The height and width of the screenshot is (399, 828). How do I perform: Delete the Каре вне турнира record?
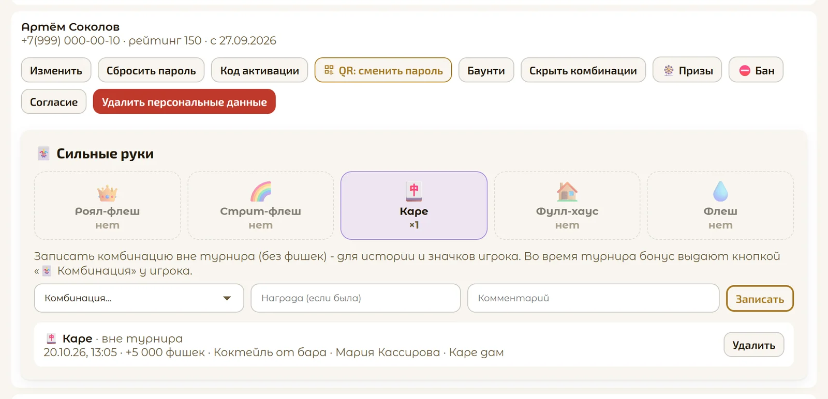point(753,345)
